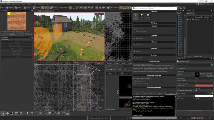Click the Build button in Build dialog
The height and width of the screenshot is (120, 214).
[x=137, y=93]
